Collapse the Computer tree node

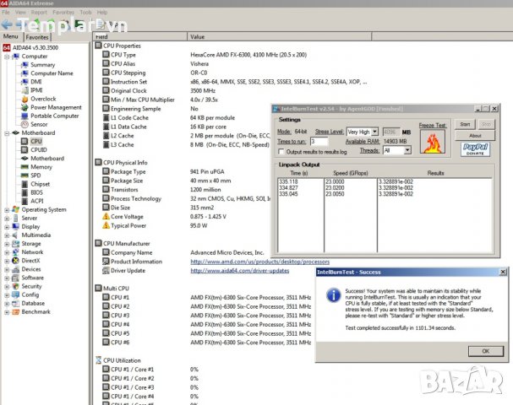7,57
